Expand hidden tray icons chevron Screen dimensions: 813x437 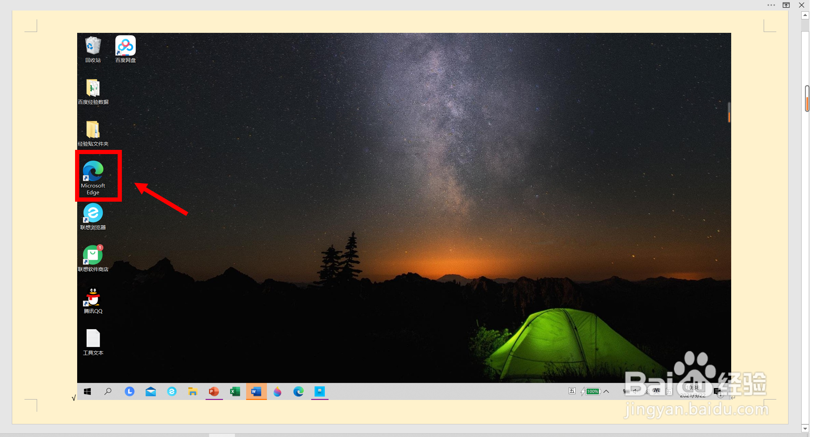pyautogui.click(x=606, y=392)
